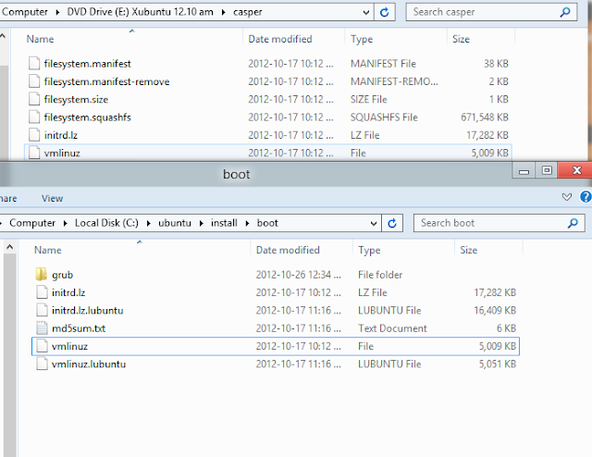The width and height of the screenshot is (592, 457).
Task: Select the grub folder icon
Action: pyautogui.click(x=42, y=275)
